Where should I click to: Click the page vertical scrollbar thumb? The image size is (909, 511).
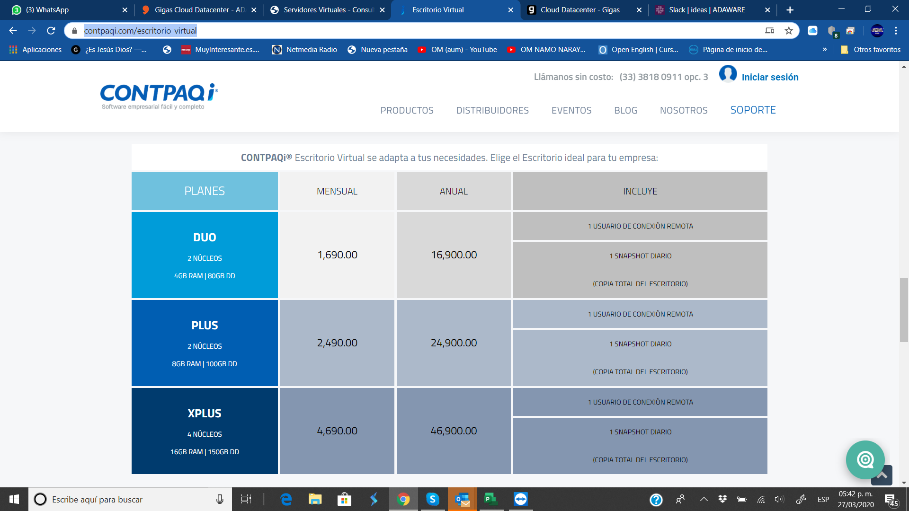[x=904, y=310]
